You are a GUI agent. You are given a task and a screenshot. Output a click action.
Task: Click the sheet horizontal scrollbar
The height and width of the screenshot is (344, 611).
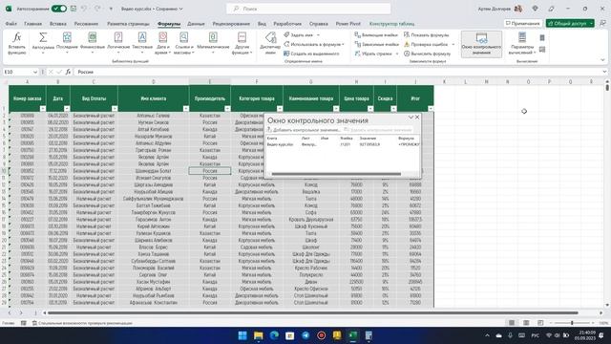312,312
